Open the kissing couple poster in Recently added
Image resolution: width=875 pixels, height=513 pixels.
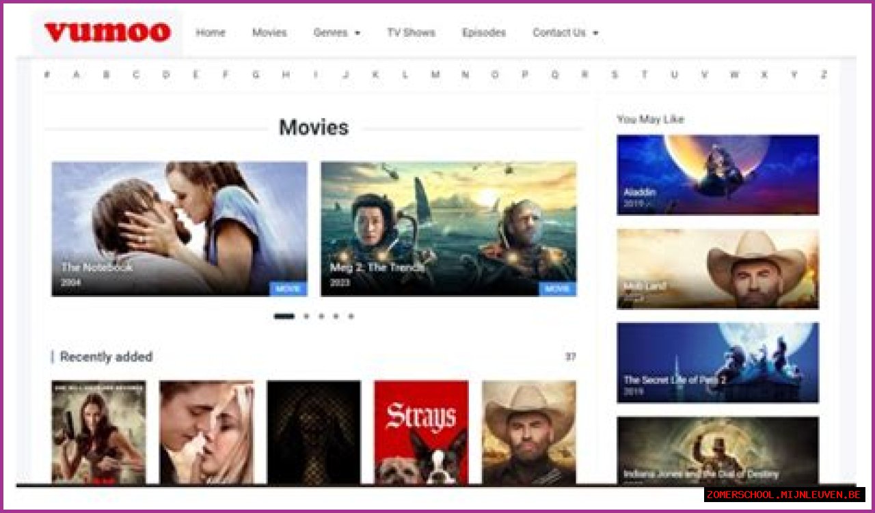(x=206, y=432)
